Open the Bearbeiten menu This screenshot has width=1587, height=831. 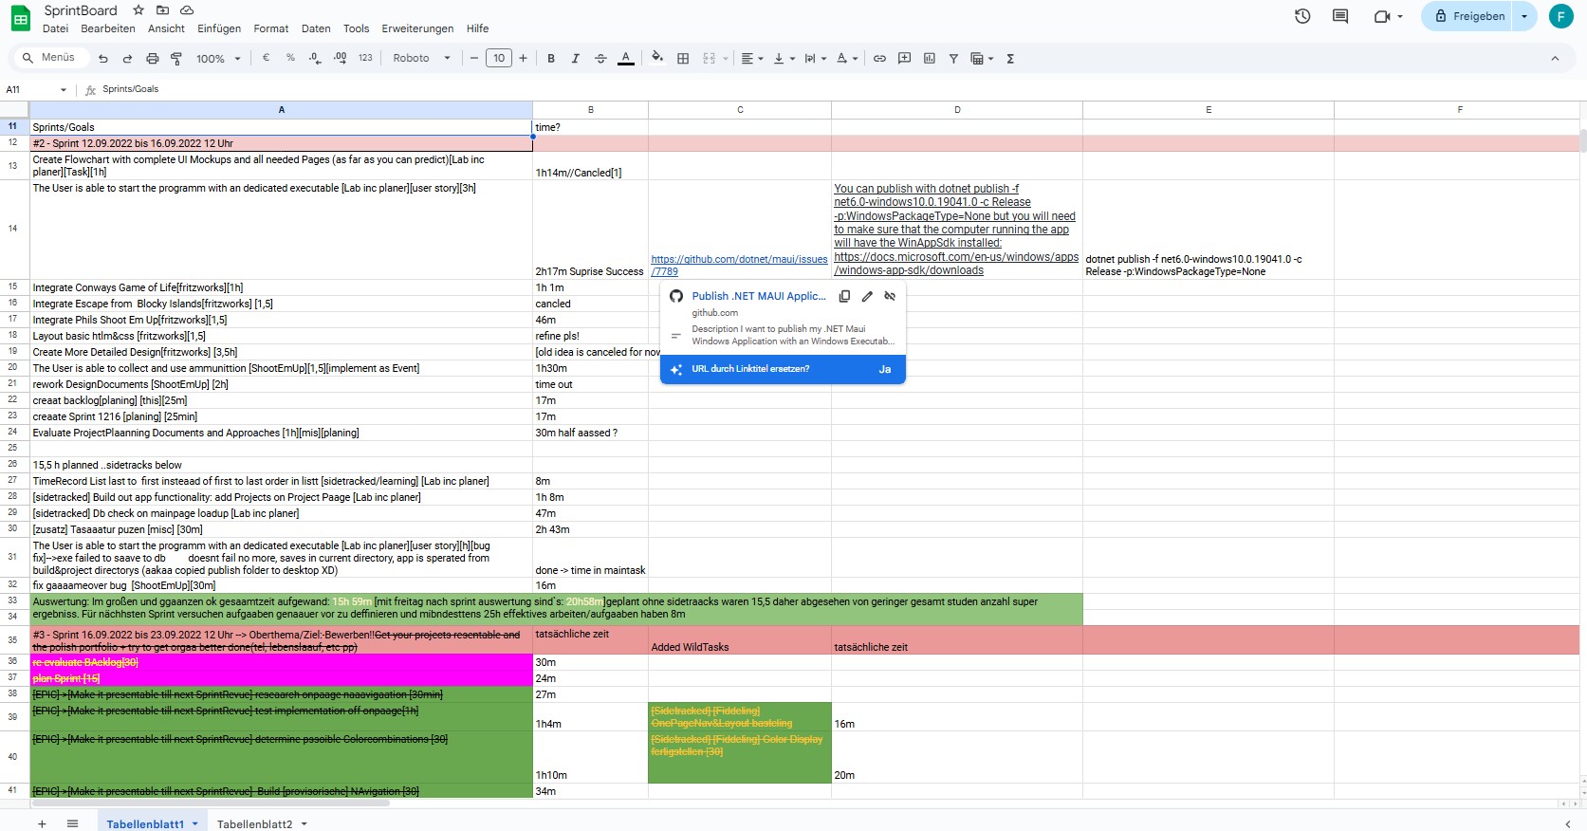108,28
